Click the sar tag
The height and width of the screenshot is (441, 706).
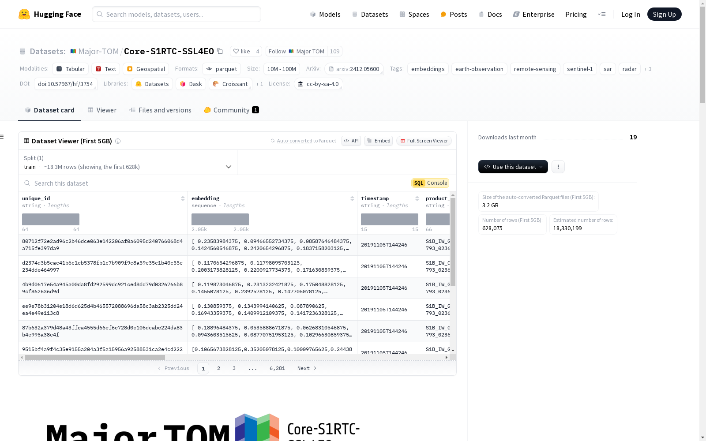608,69
